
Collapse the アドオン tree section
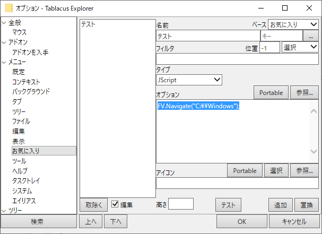point(4,42)
